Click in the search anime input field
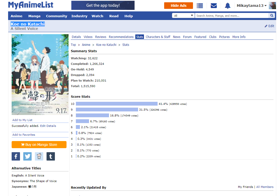 [x=231, y=16]
